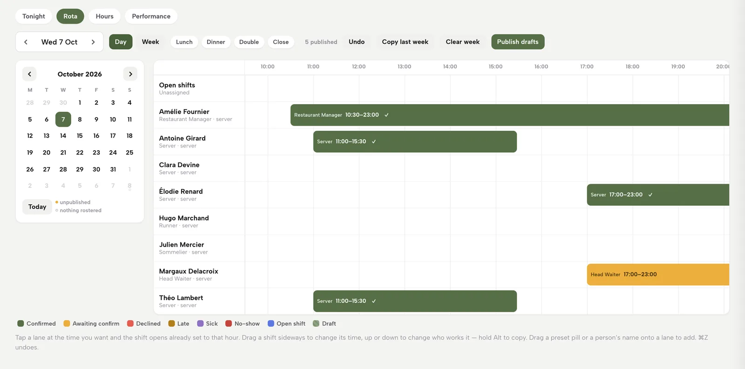Switch to Week view

pyautogui.click(x=150, y=42)
